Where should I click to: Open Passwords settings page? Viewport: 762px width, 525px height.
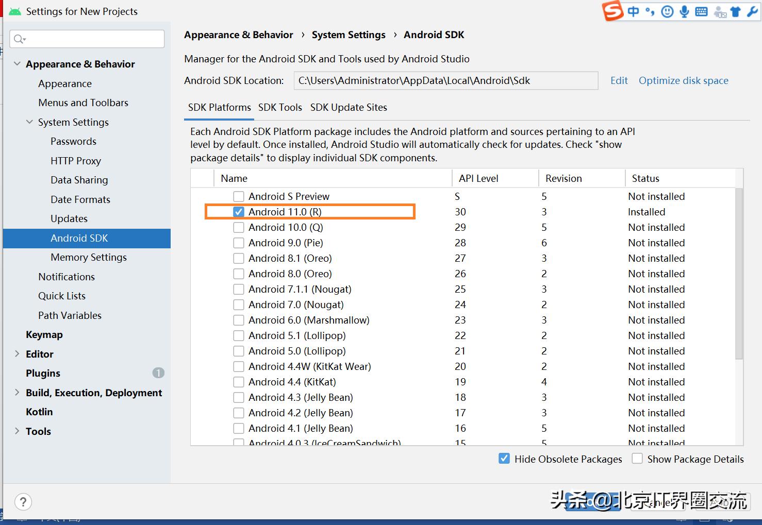[x=73, y=141]
